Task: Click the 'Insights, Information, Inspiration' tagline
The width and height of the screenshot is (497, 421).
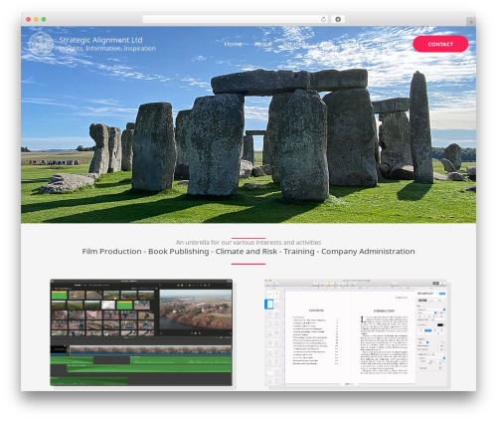Action: (x=107, y=49)
